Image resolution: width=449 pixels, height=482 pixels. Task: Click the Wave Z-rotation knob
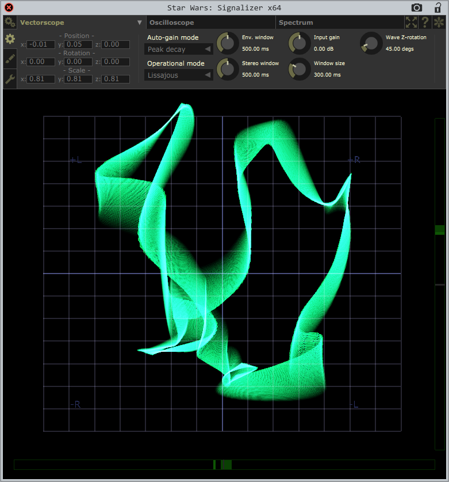click(371, 42)
